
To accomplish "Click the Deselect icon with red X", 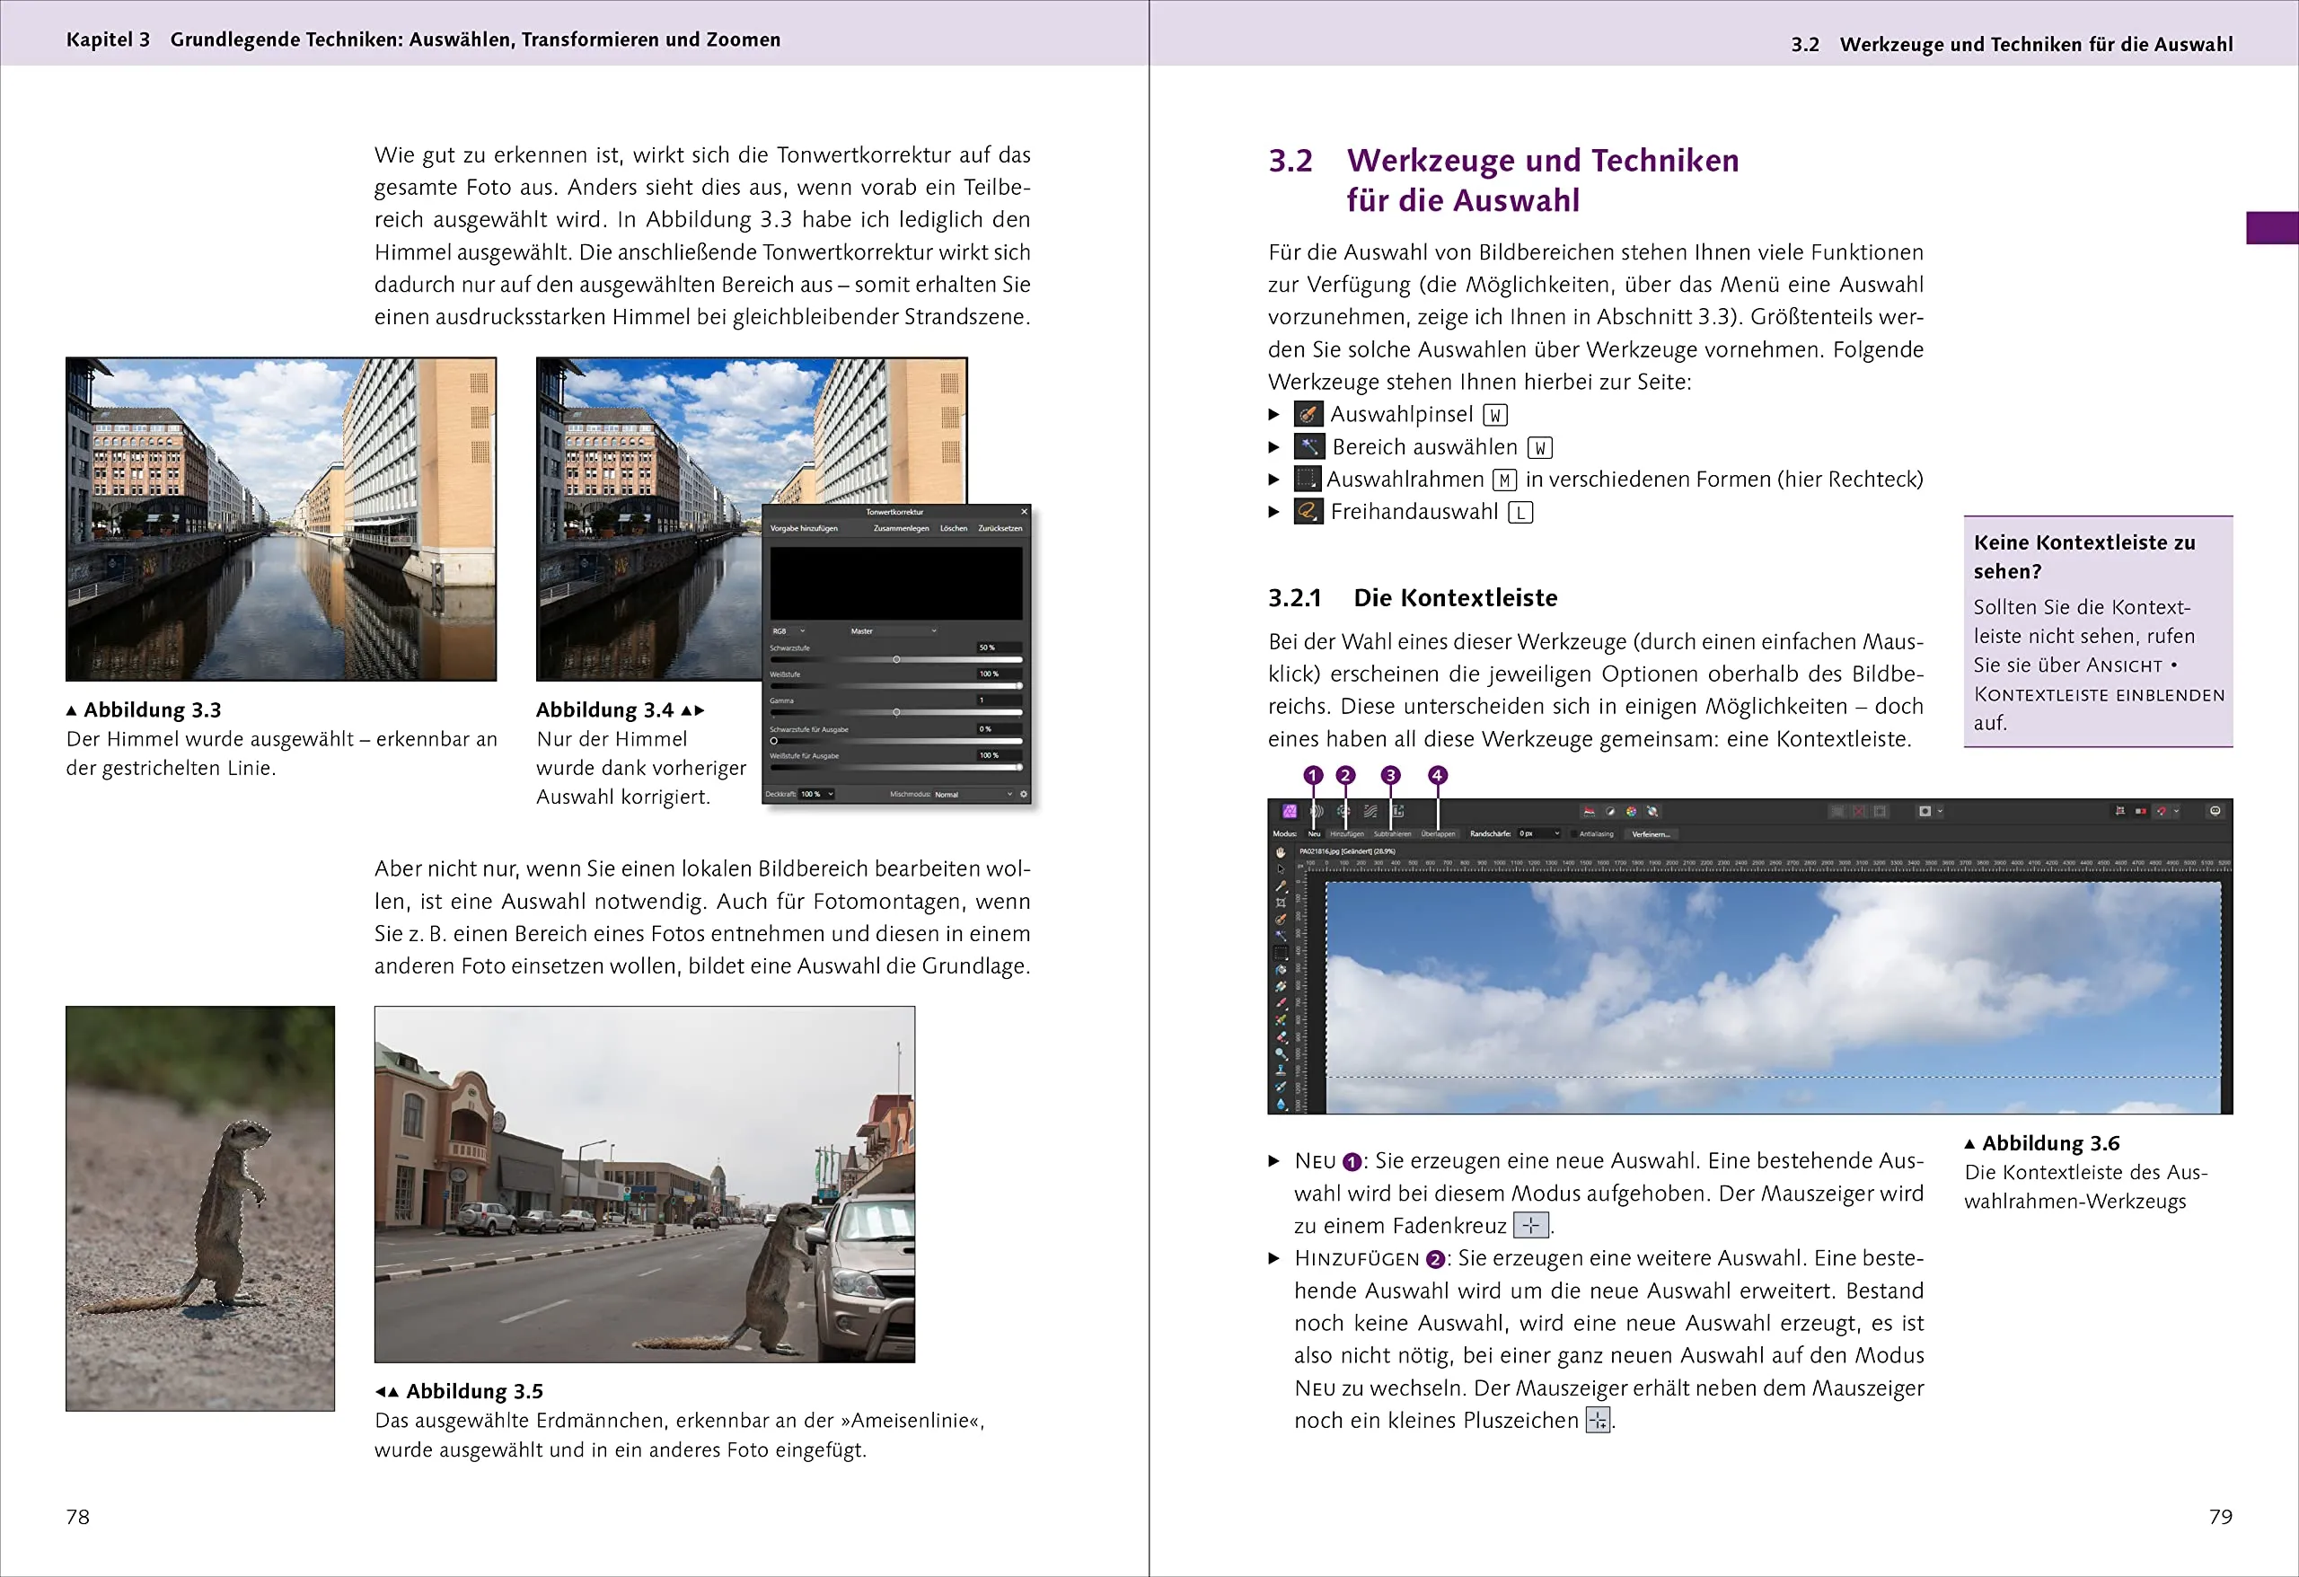I will pyautogui.click(x=1859, y=812).
